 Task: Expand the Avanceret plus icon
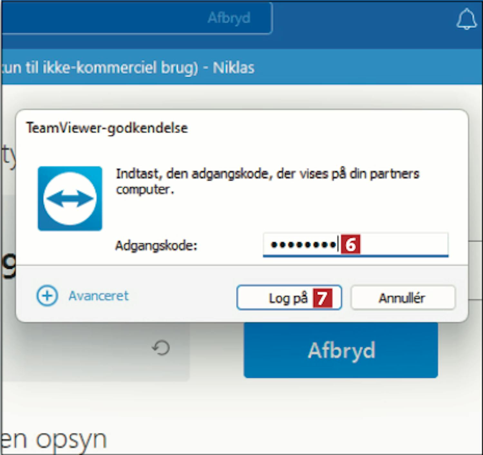coord(47,296)
